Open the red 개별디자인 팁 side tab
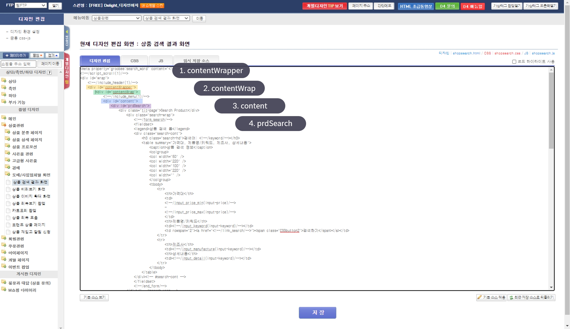570x329 pixels. [67, 71]
